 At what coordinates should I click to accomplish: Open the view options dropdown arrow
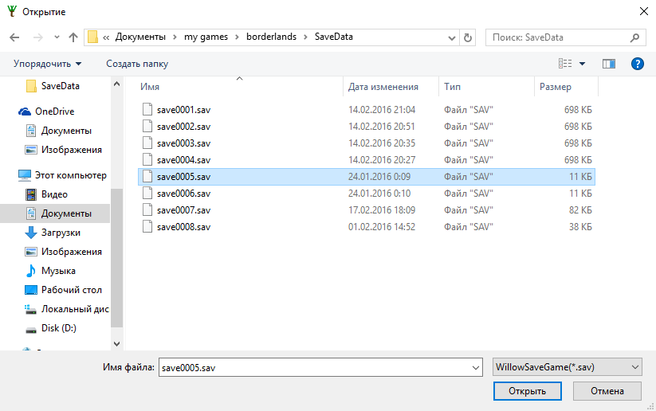point(583,64)
